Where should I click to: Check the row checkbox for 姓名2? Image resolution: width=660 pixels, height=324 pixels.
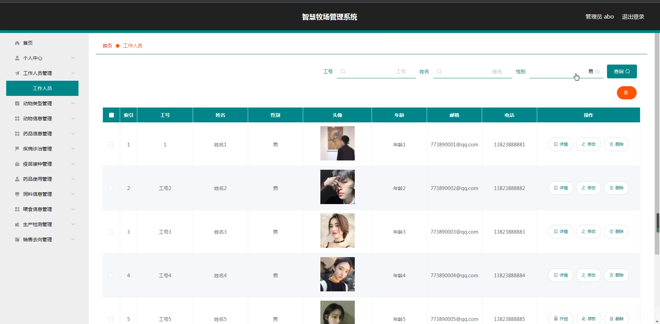point(111,188)
